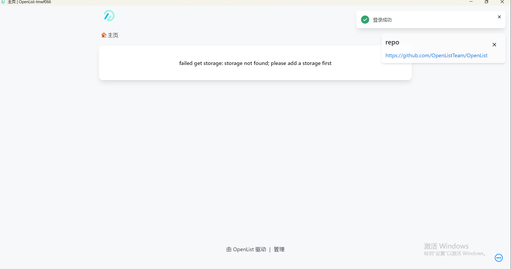Click the storage not found error message
511x269 pixels.
click(x=255, y=63)
